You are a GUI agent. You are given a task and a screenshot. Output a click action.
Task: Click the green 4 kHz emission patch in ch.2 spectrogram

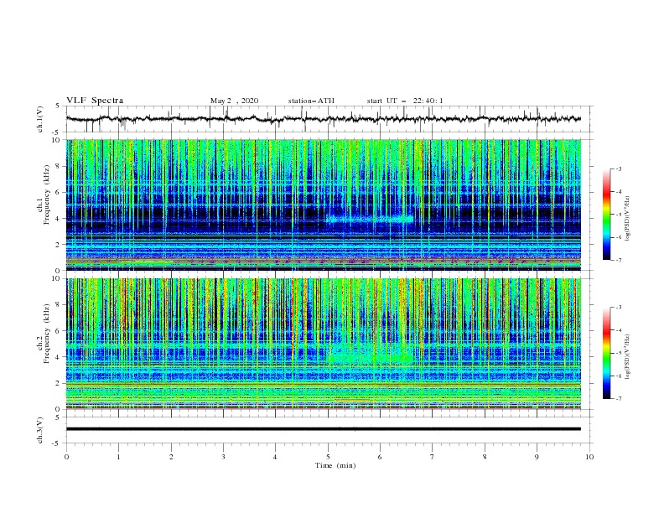(370, 355)
